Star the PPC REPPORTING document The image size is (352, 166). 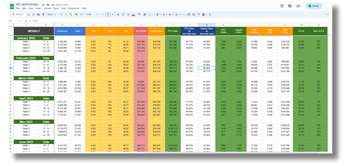click(43, 5)
